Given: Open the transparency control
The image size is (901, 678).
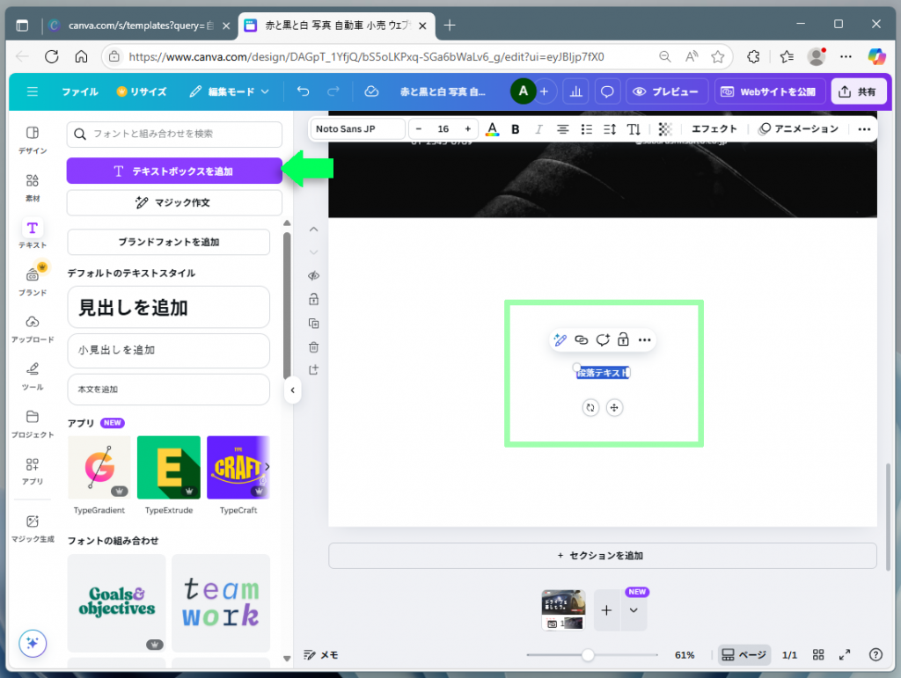Looking at the screenshot, I should [667, 128].
